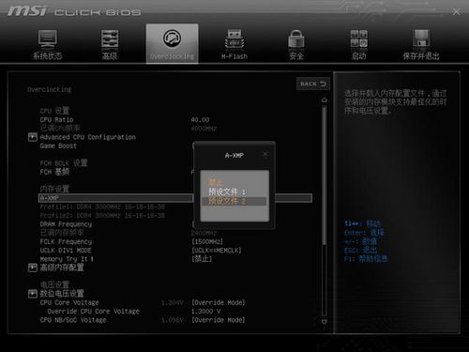The height and width of the screenshot is (352, 469).
Task: Select 预设文件 2 in A-XMP popup
Action: click(x=234, y=201)
